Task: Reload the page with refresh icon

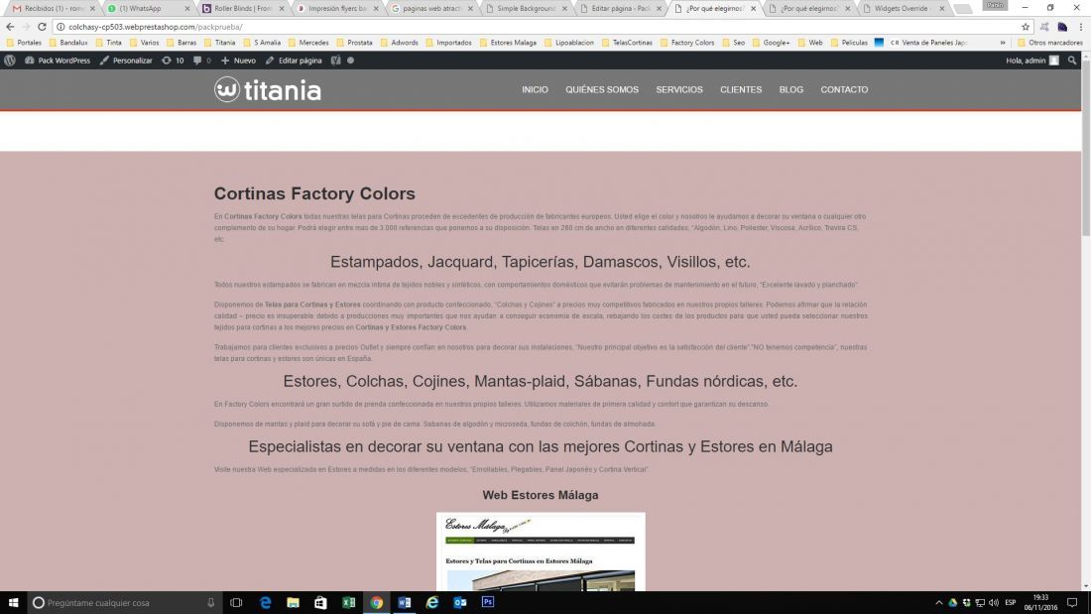Action: pyautogui.click(x=42, y=27)
